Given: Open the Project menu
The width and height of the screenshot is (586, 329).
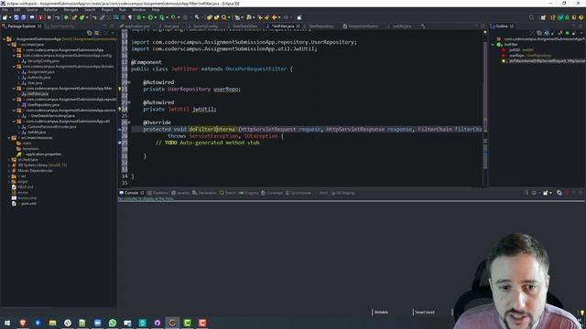Looking at the screenshot, I should tap(107, 10).
